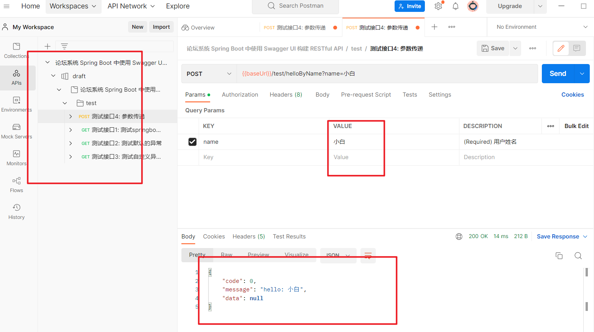The height and width of the screenshot is (332, 594).
Task: Search within the response body
Action: [578, 256]
